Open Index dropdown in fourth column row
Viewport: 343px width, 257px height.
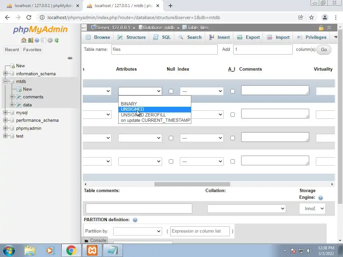pyautogui.click(x=202, y=162)
